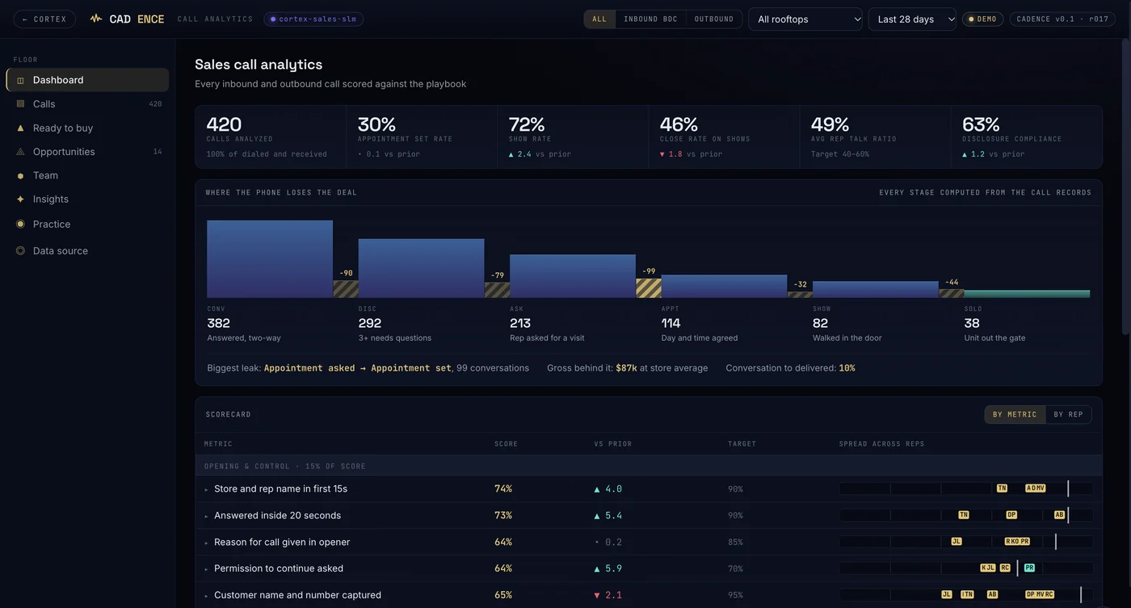
Task: Click the Team sidebar icon
Action: pyautogui.click(x=20, y=175)
